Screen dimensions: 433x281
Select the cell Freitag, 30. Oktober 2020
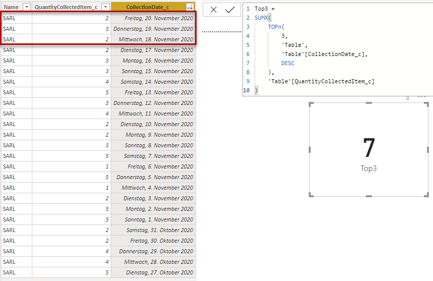(x=153, y=241)
